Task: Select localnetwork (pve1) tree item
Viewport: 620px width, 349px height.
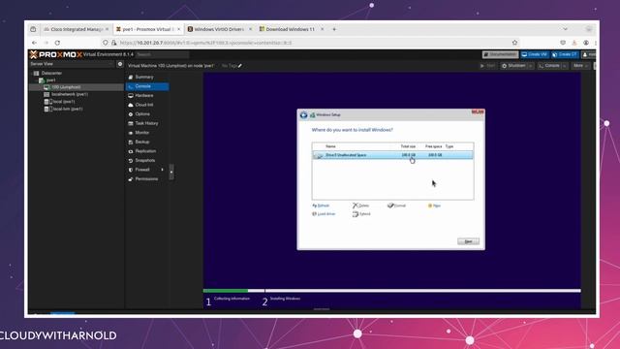Action: [x=70, y=95]
